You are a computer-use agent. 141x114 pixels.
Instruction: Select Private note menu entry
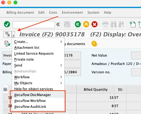[38, 59]
